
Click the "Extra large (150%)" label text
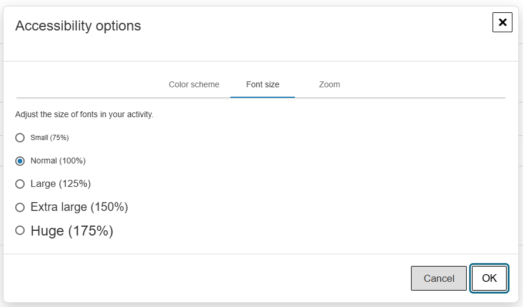coord(79,207)
